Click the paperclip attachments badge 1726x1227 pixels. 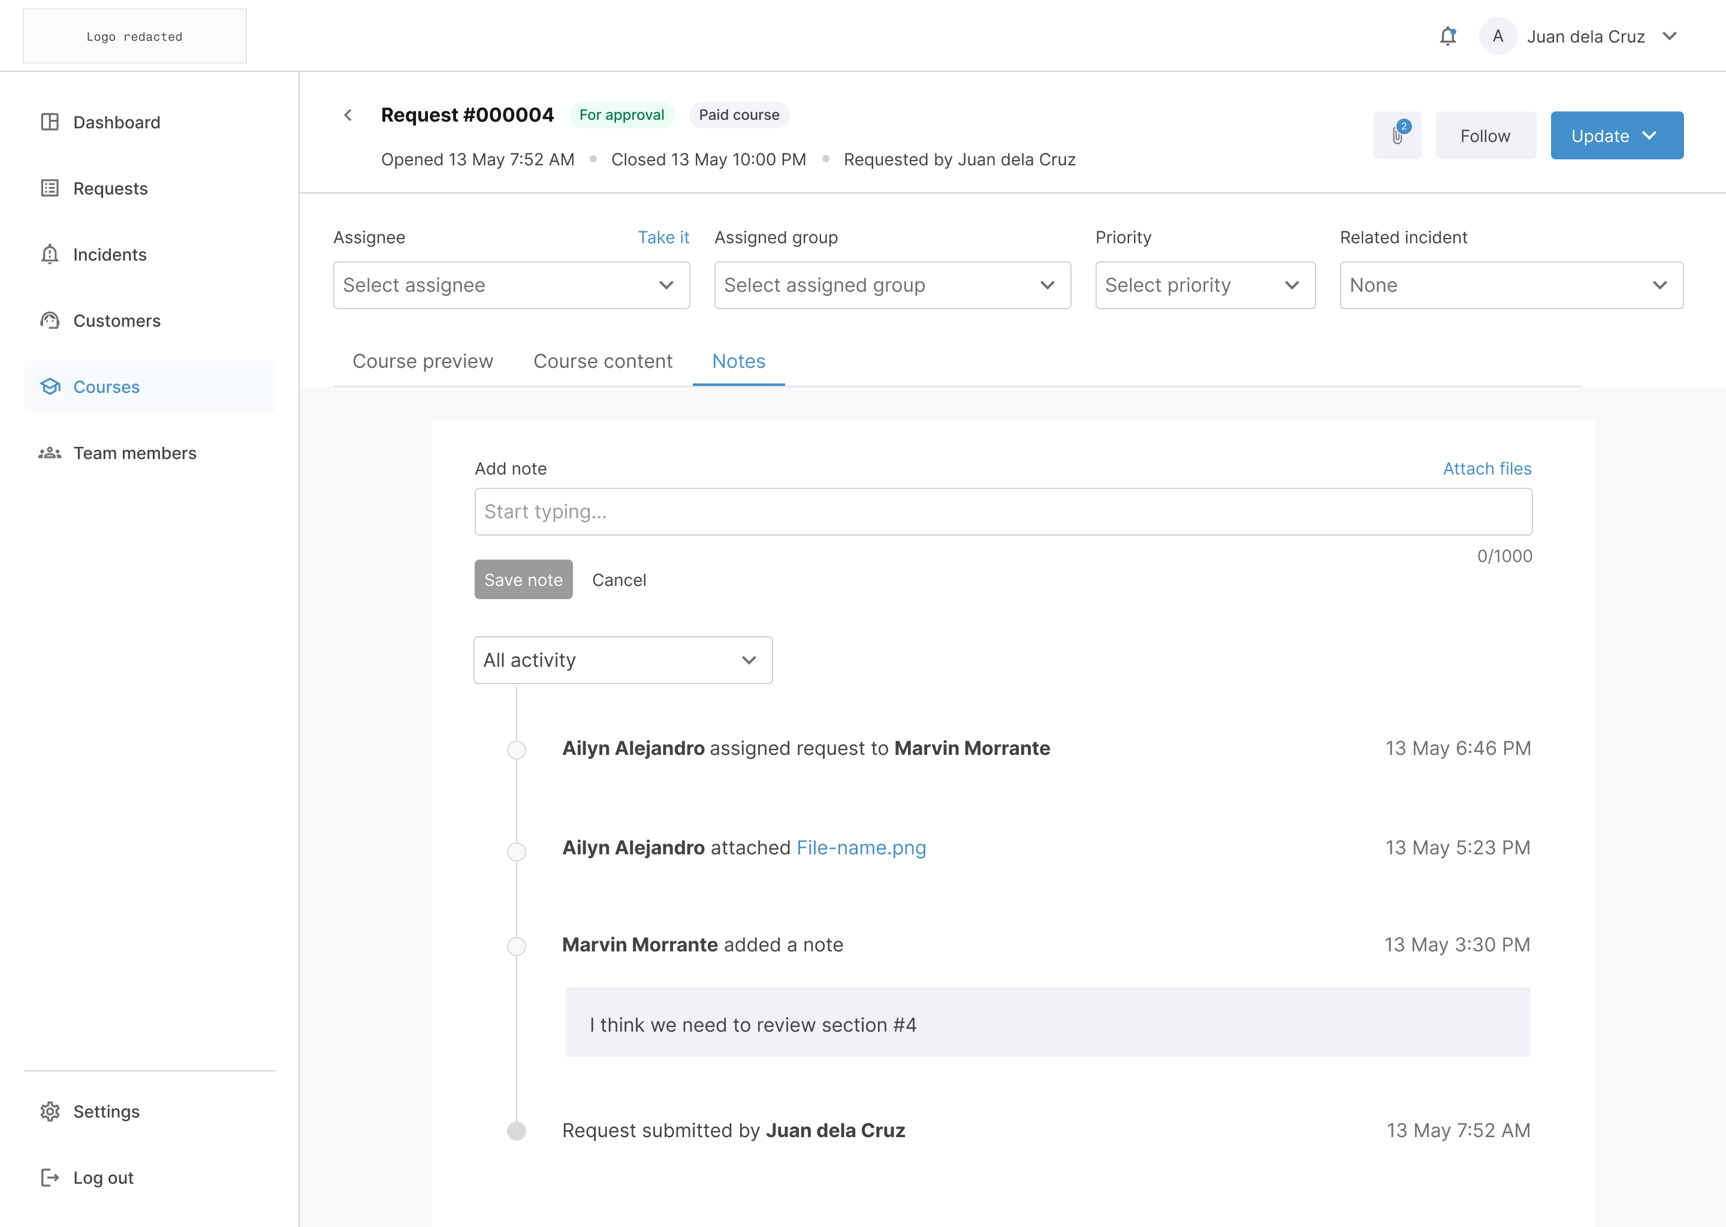[1397, 136]
